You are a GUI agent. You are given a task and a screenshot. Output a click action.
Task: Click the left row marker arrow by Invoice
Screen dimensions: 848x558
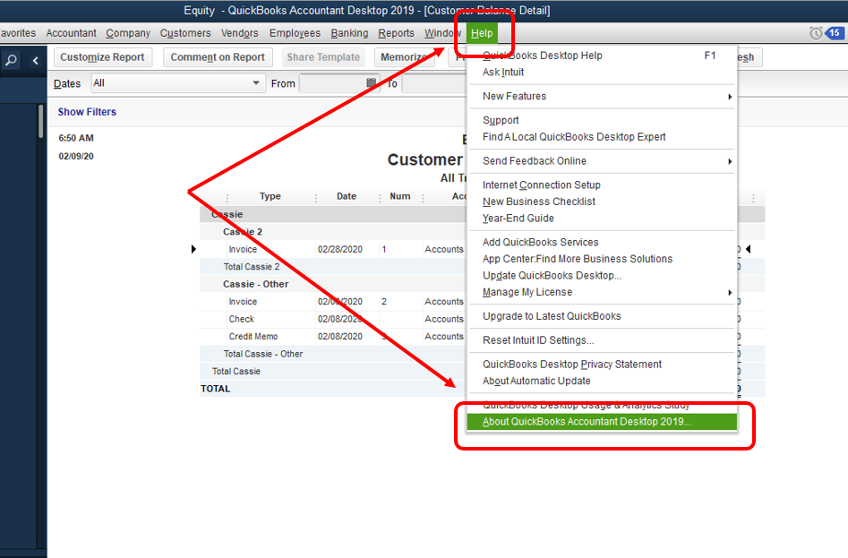(193, 249)
